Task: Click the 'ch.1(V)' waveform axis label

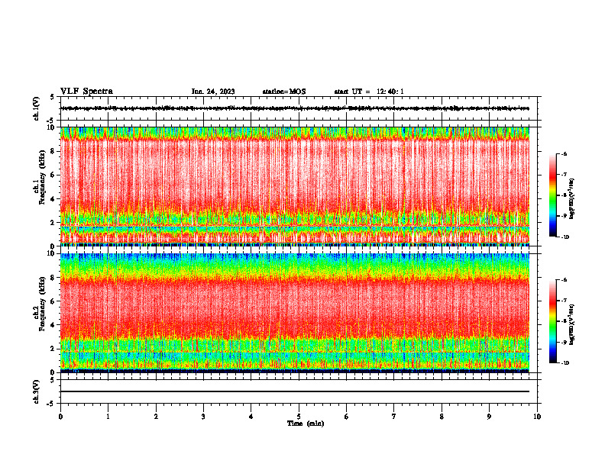Action: click(x=37, y=108)
